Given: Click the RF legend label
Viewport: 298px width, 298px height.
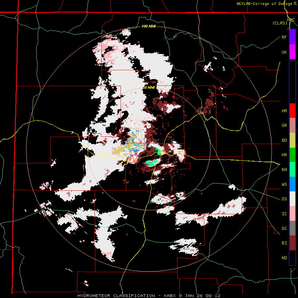Looking at the screenshot, I should (284, 37).
